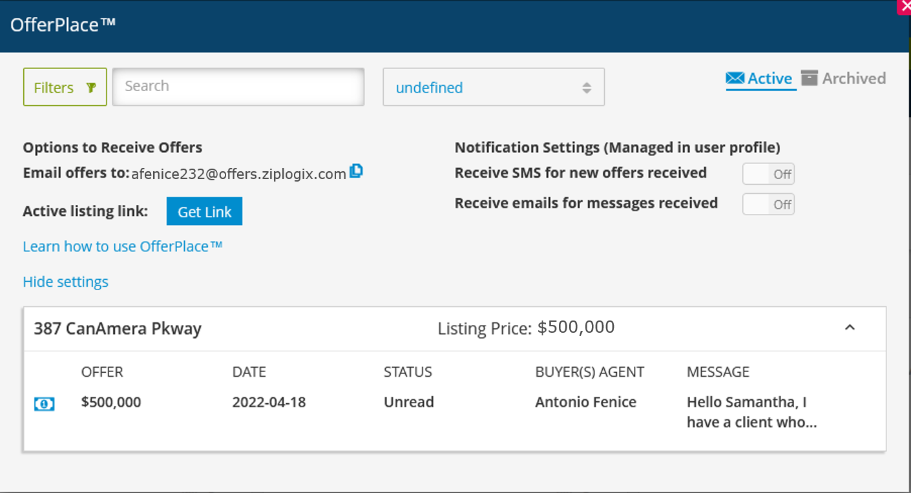Copy the offers email using the clipboard icon
This screenshot has height=493, width=911.
(356, 171)
